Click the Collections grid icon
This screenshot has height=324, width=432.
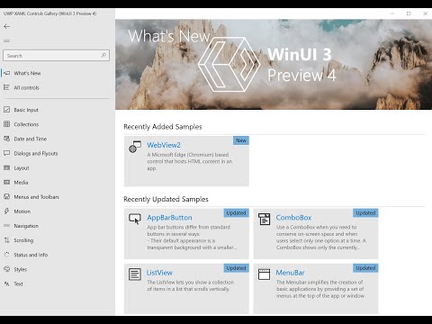tap(6, 124)
